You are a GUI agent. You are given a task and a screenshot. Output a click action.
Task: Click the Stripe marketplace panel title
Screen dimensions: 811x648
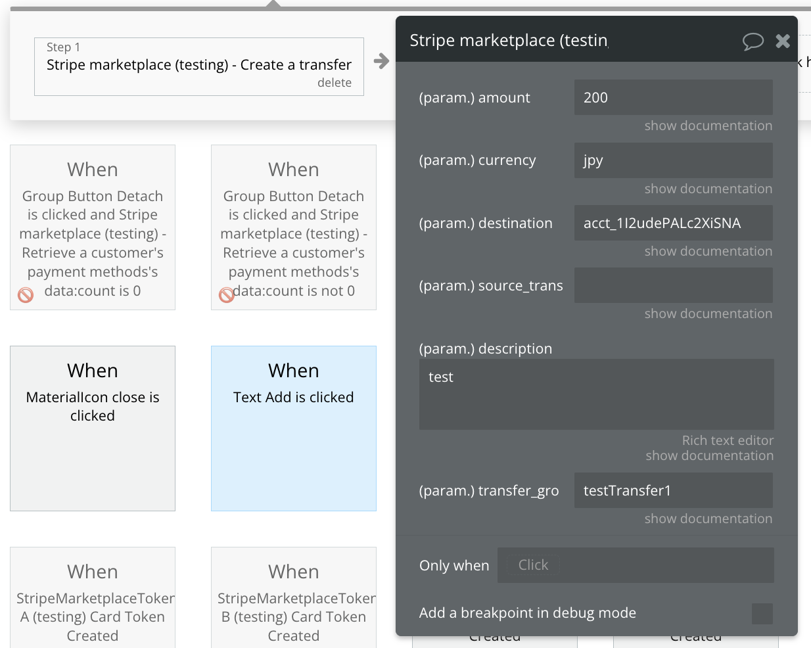click(x=509, y=41)
